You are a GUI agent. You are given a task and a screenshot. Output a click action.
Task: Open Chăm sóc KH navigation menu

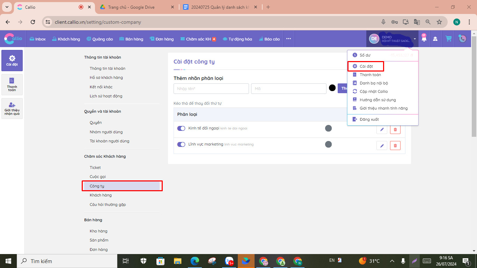point(198,39)
